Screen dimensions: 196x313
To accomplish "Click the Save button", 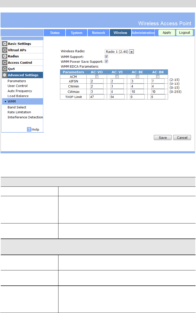I will point(163,137).
